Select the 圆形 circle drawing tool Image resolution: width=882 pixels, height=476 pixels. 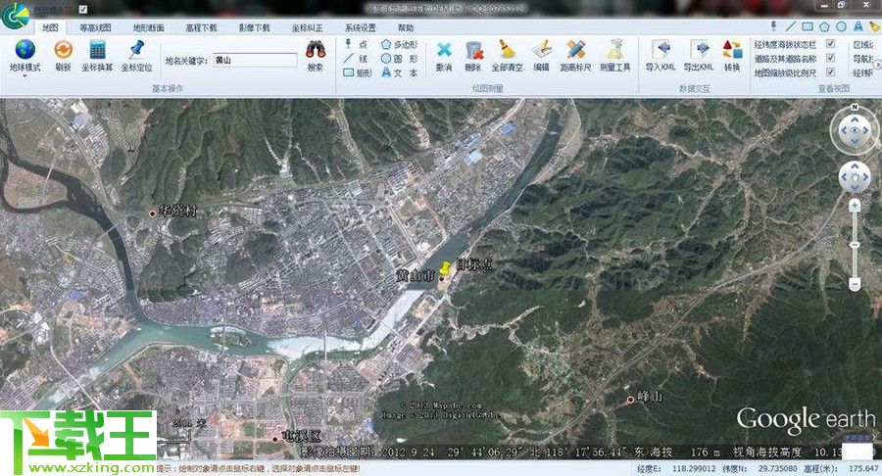pyautogui.click(x=400, y=59)
